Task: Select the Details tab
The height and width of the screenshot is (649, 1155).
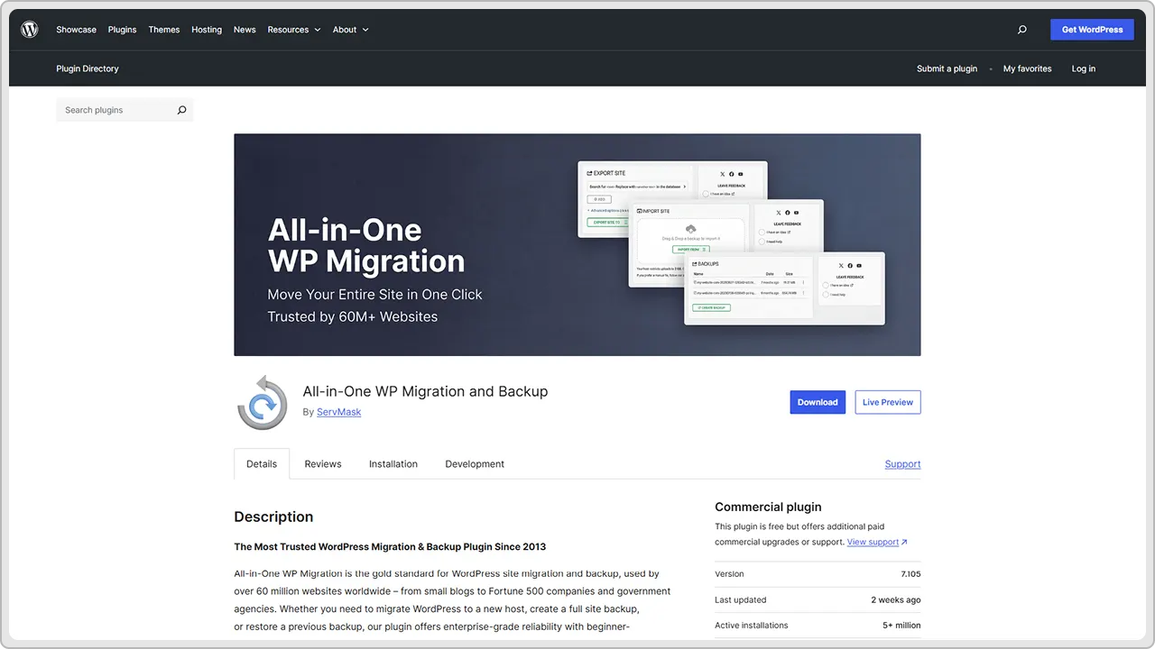Action: click(262, 464)
